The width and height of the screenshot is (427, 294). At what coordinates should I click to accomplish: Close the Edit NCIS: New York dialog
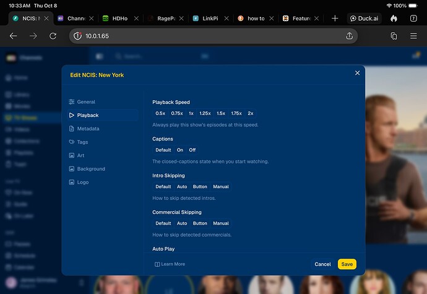(357, 73)
